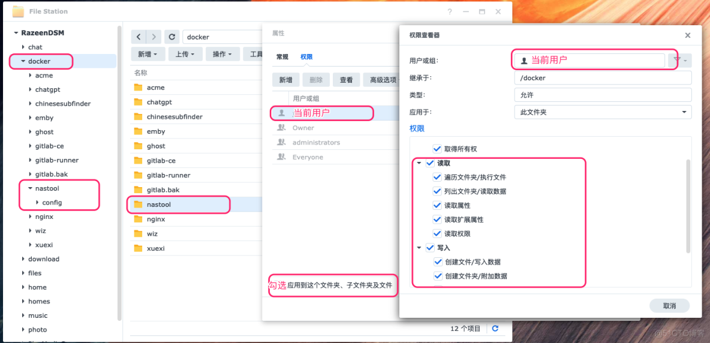
Task: Toggle the 取得所有权 checkbox
Action: coord(437,149)
